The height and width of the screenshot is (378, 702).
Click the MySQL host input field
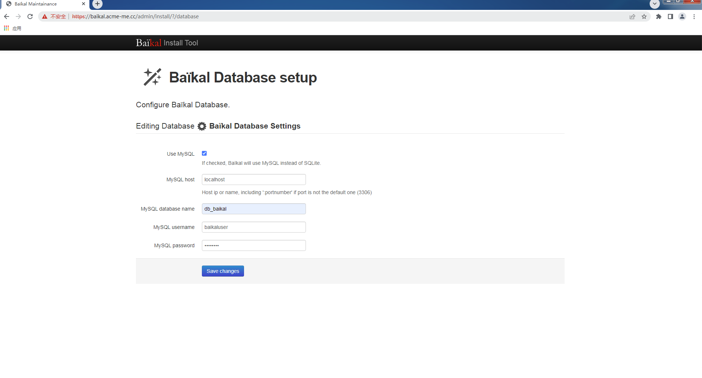pyautogui.click(x=254, y=179)
